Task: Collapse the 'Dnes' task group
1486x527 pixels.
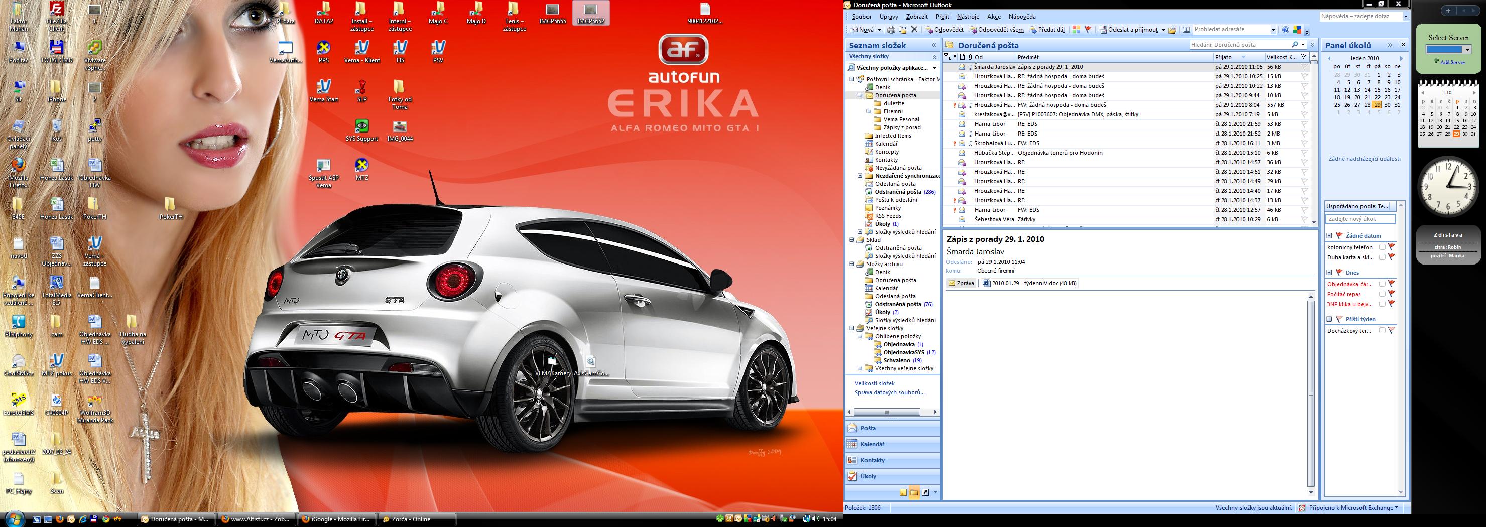Action: pos(1329,272)
